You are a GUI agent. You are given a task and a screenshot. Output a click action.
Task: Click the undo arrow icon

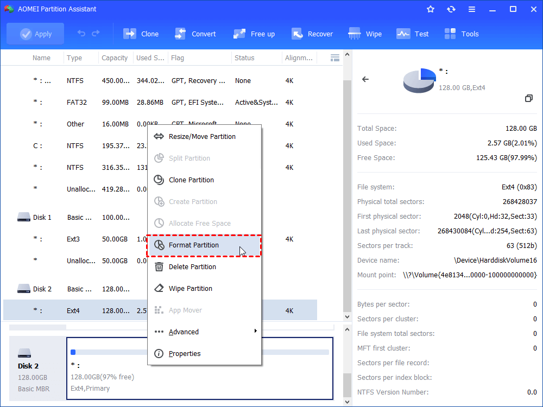pos(81,34)
